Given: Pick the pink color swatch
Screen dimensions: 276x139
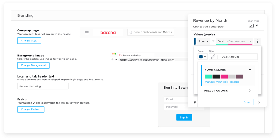Looking at the screenshot, I should coord(224,77).
